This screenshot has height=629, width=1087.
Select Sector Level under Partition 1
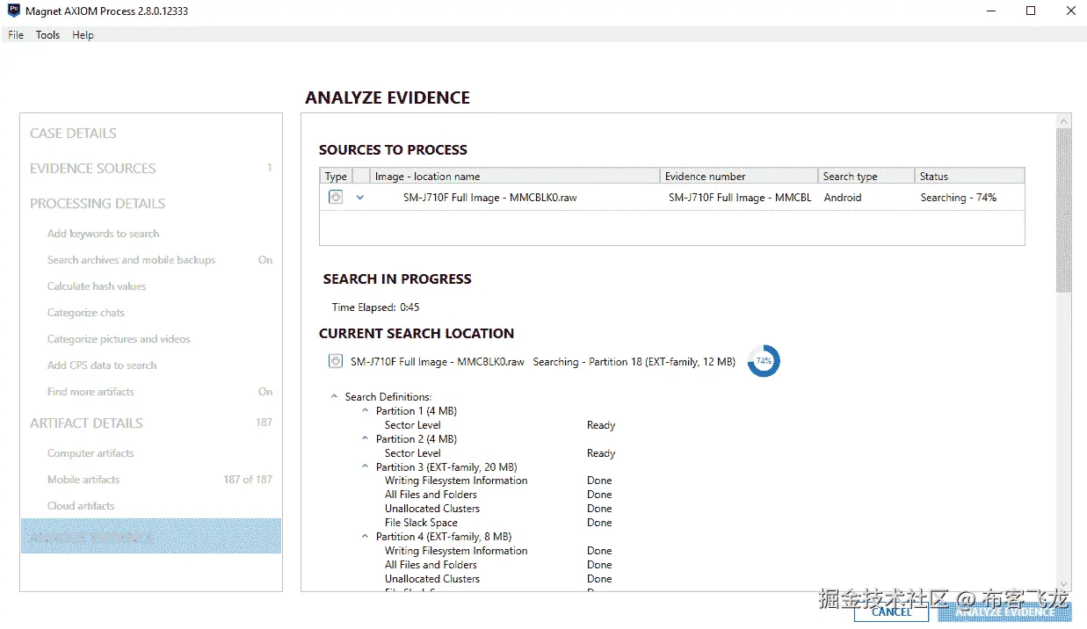coord(413,425)
